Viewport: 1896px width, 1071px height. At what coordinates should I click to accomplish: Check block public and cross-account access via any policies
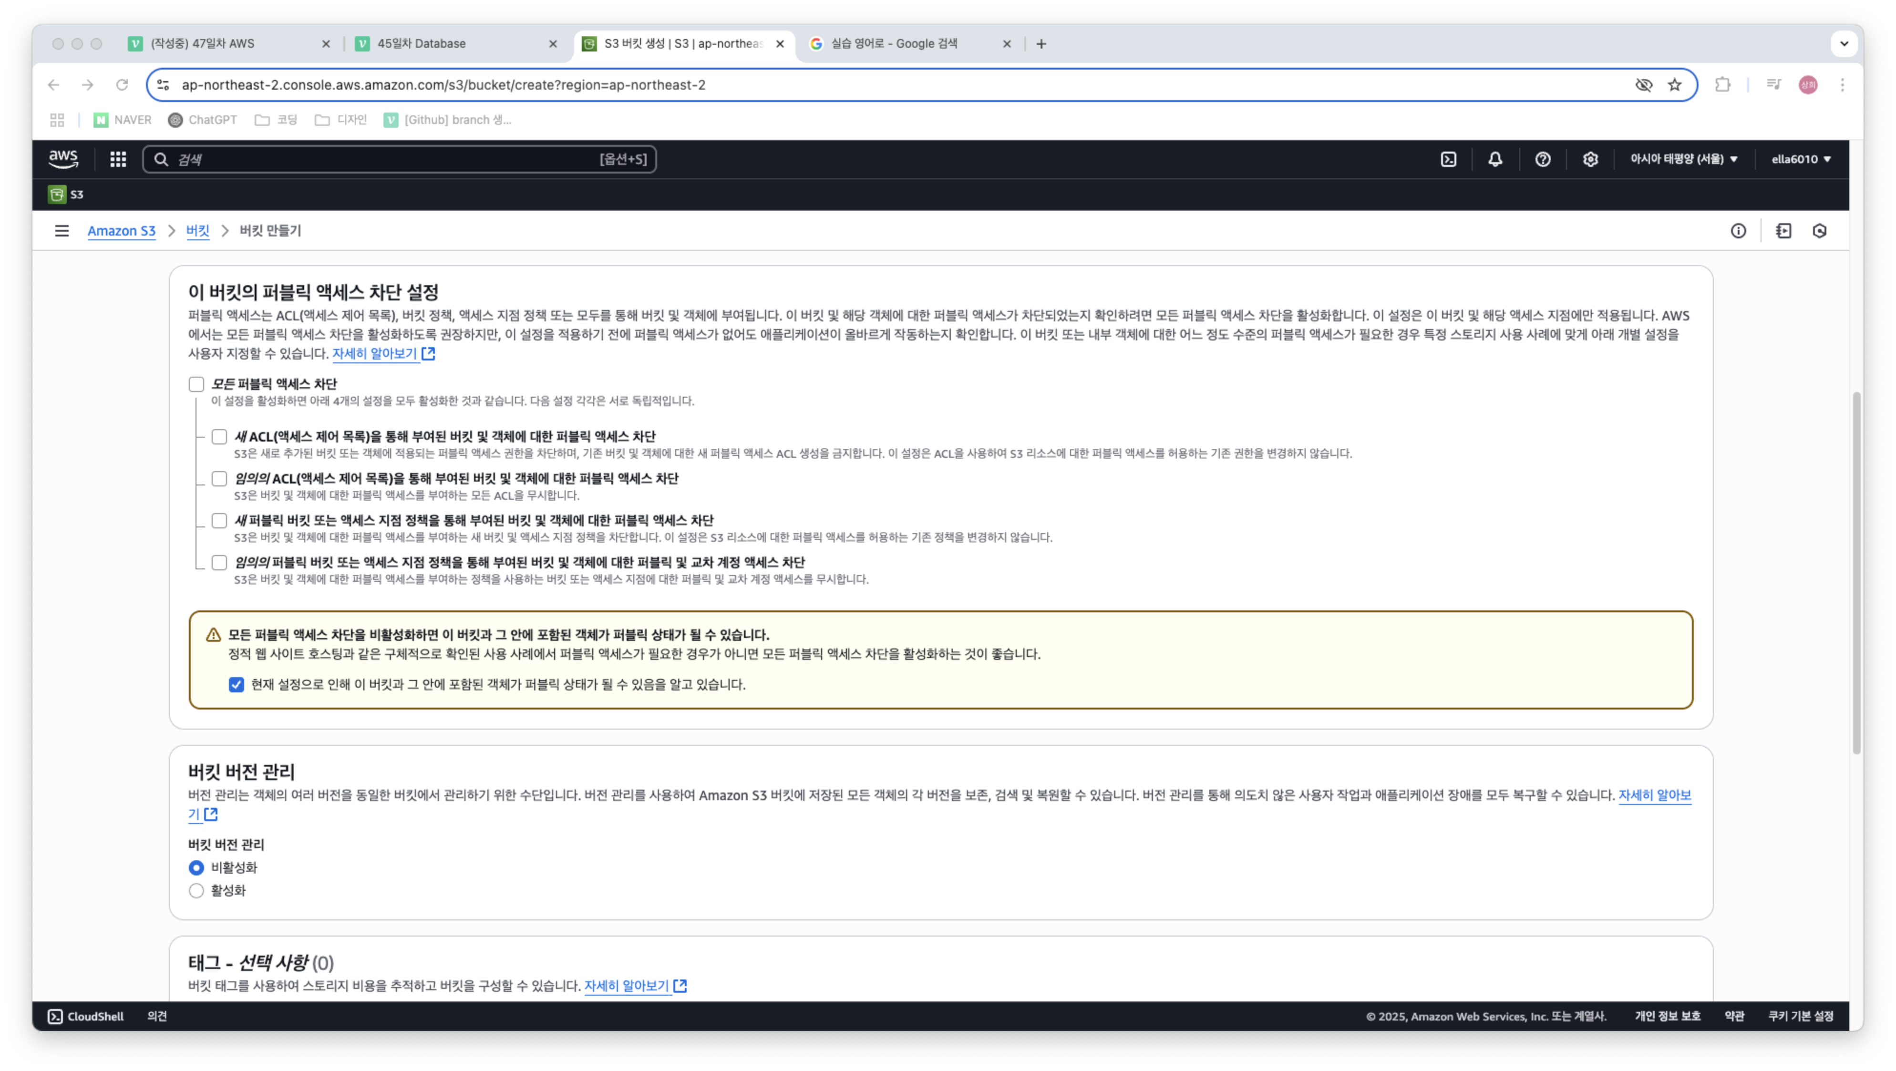pyautogui.click(x=219, y=562)
